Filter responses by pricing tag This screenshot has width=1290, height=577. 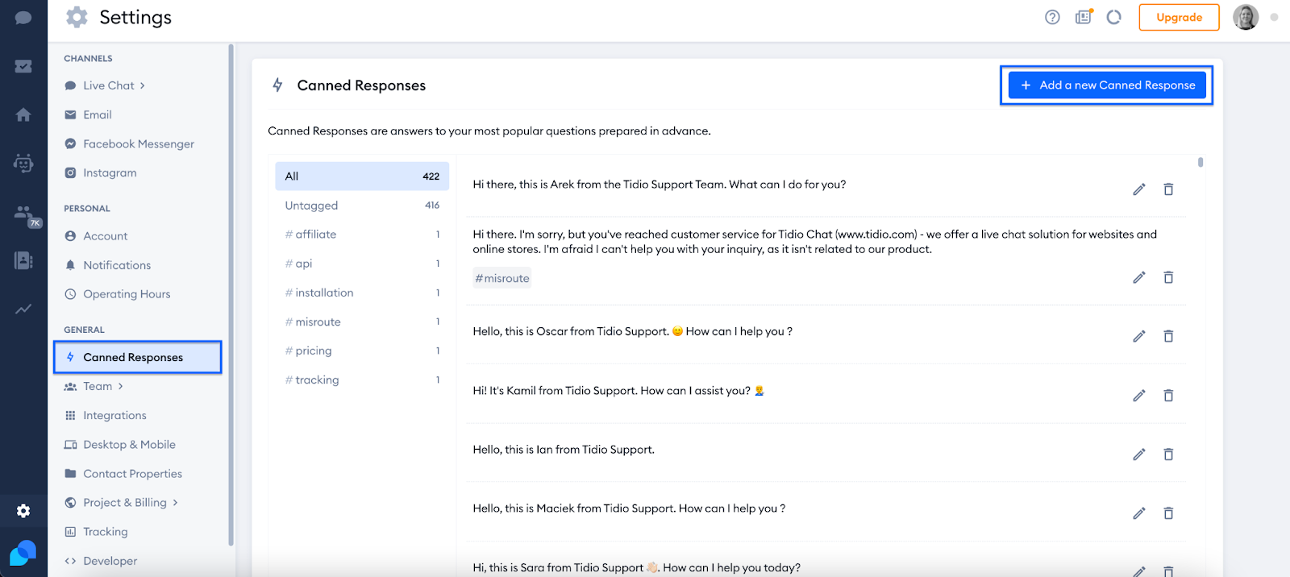pos(362,351)
